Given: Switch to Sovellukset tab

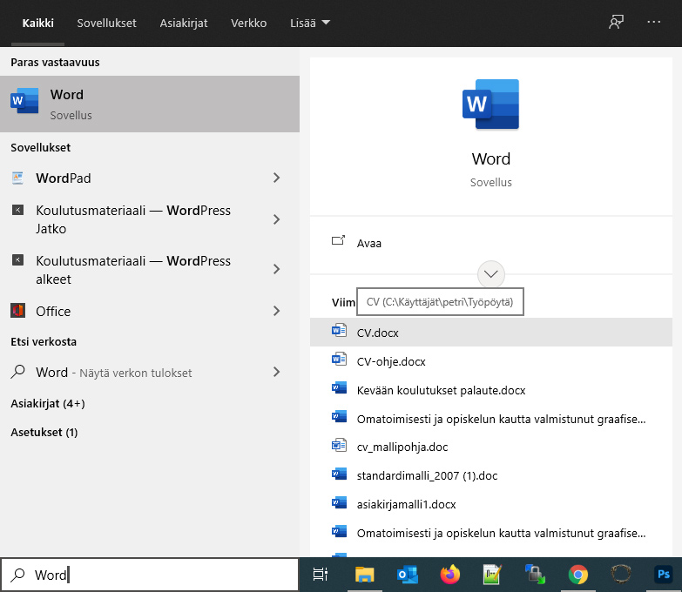Looking at the screenshot, I should tap(106, 23).
